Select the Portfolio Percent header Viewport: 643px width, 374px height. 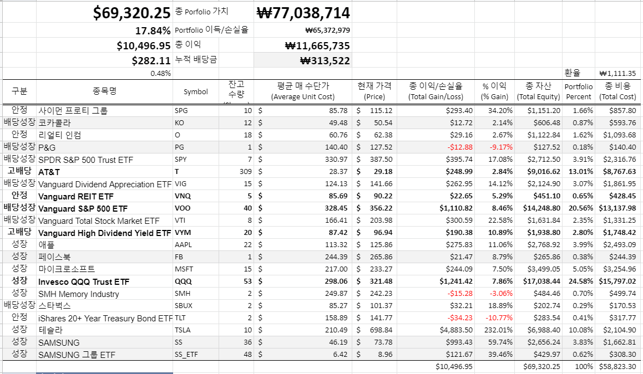579,91
